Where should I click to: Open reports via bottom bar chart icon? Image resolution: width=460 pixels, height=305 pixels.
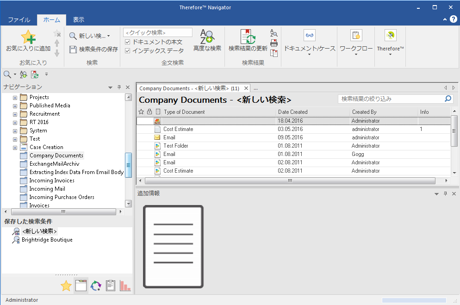(125, 286)
